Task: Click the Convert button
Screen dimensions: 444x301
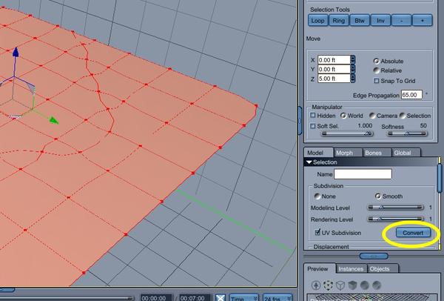Action: [413, 233]
